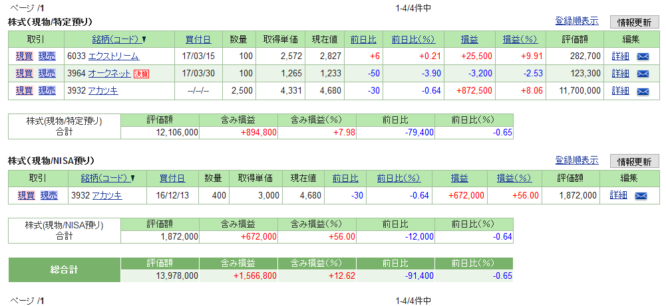
Task: Sort 特定預り table by 前日比
Action: (363, 39)
